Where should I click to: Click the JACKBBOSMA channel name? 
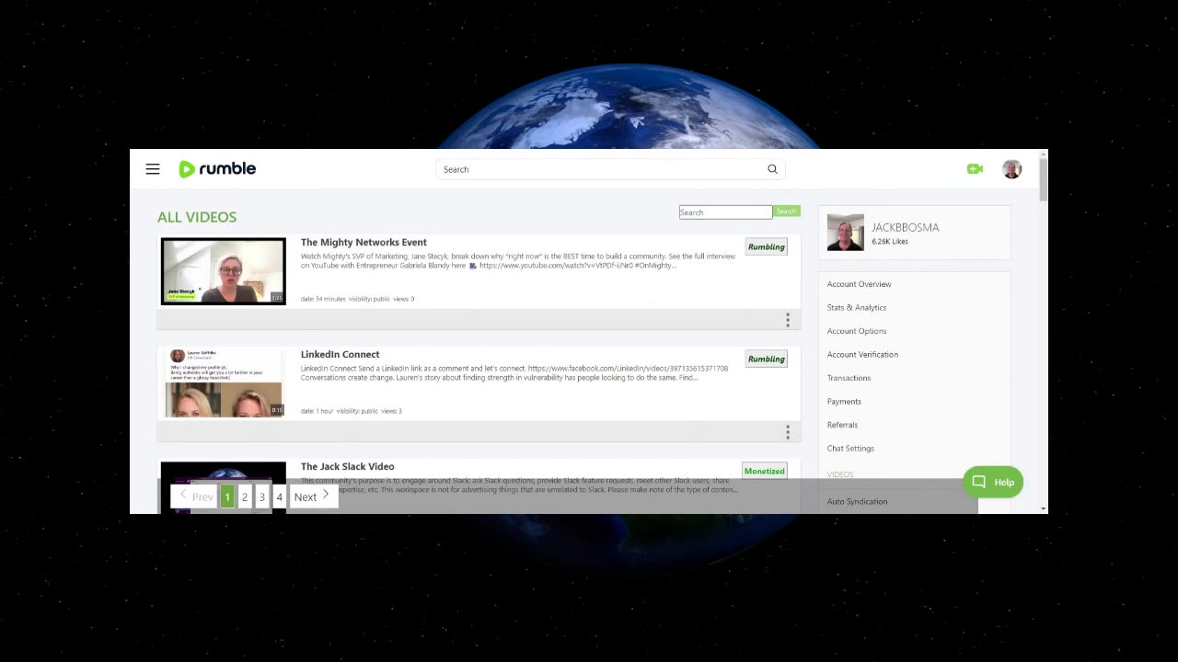pos(906,227)
